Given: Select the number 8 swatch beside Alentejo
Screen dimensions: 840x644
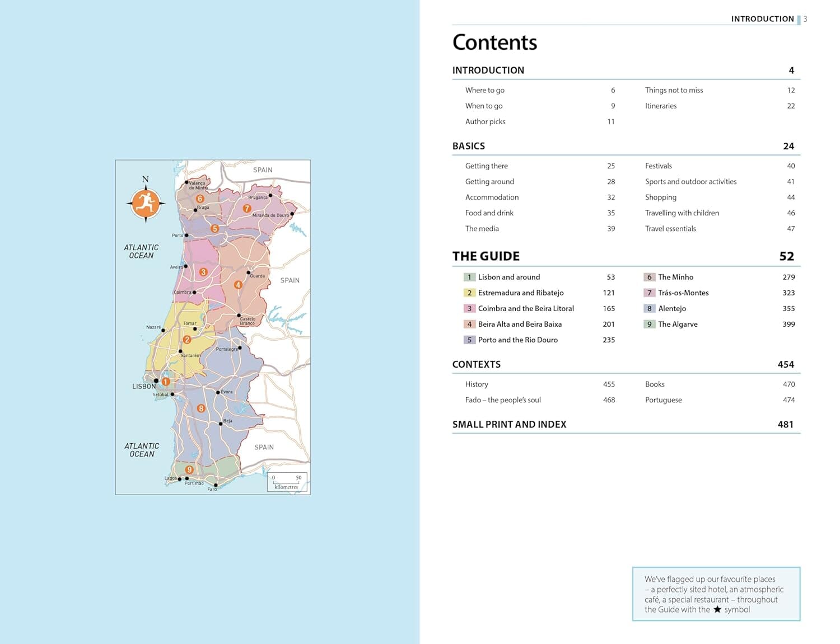Looking at the screenshot, I should coord(650,308).
